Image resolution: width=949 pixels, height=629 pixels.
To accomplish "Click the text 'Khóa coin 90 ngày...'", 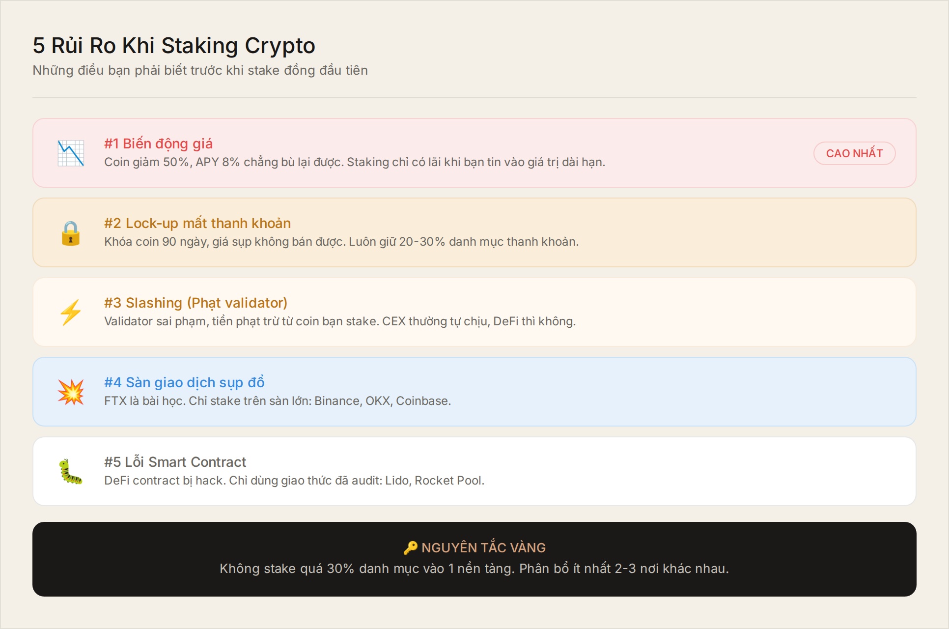I will tap(341, 242).
